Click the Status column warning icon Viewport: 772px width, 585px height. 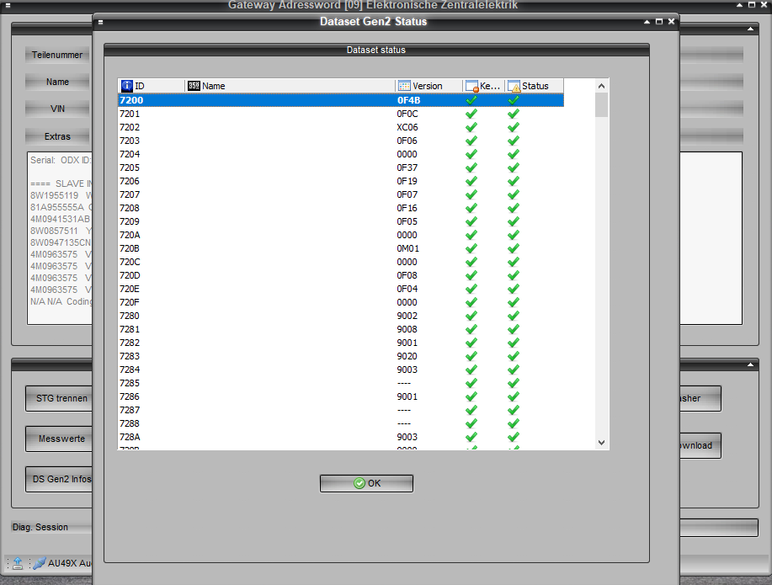pos(514,86)
